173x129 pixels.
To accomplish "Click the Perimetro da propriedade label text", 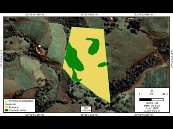I will (x=21, y=101).
